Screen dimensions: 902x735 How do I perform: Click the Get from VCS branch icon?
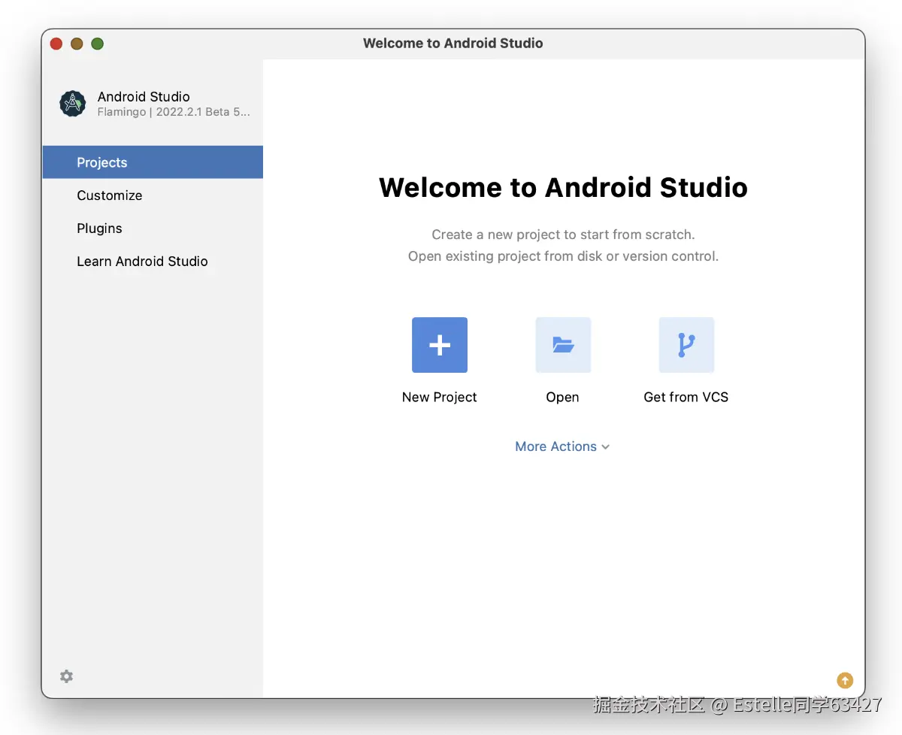click(686, 345)
